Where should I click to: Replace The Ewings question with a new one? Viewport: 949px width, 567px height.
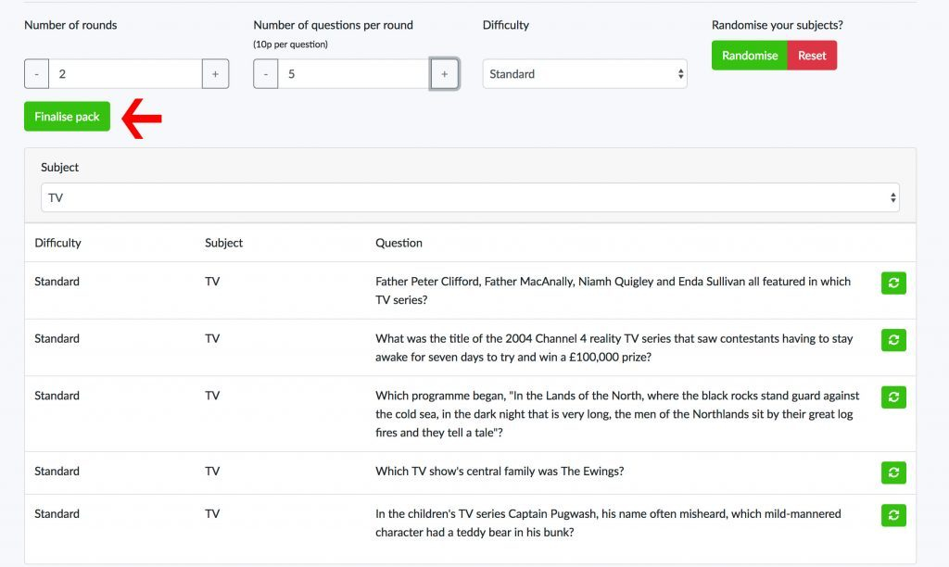tap(892, 472)
